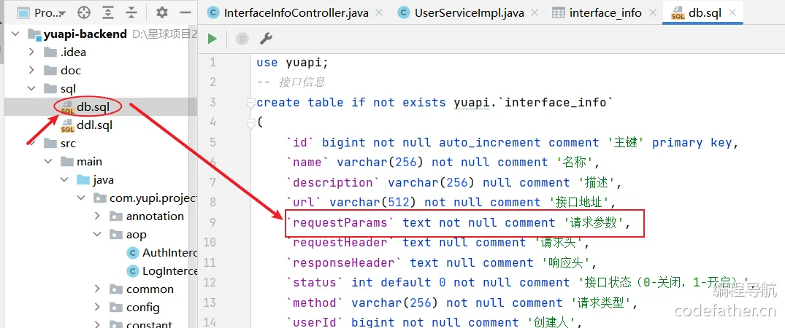Open ddl.sql in the project tree

click(95, 125)
